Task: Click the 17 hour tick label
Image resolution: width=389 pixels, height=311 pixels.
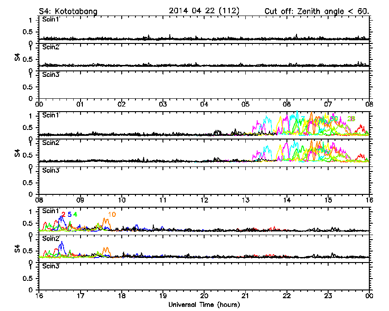Action: pos(80,296)
